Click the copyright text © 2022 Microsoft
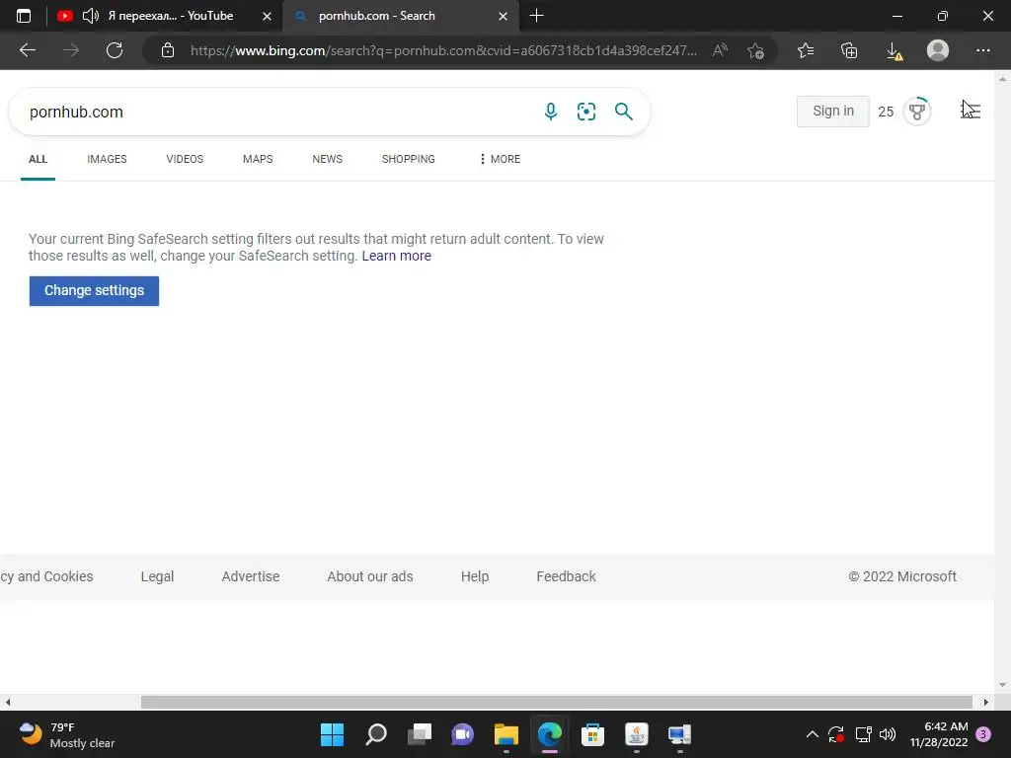The image size is (1011, 758). click(902, 576)
